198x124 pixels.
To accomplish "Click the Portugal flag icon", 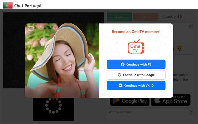I will click(x=8, y=6).
